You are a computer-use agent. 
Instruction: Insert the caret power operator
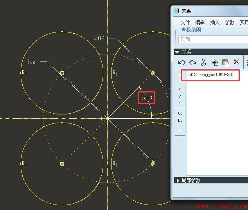tap(180, 103)
